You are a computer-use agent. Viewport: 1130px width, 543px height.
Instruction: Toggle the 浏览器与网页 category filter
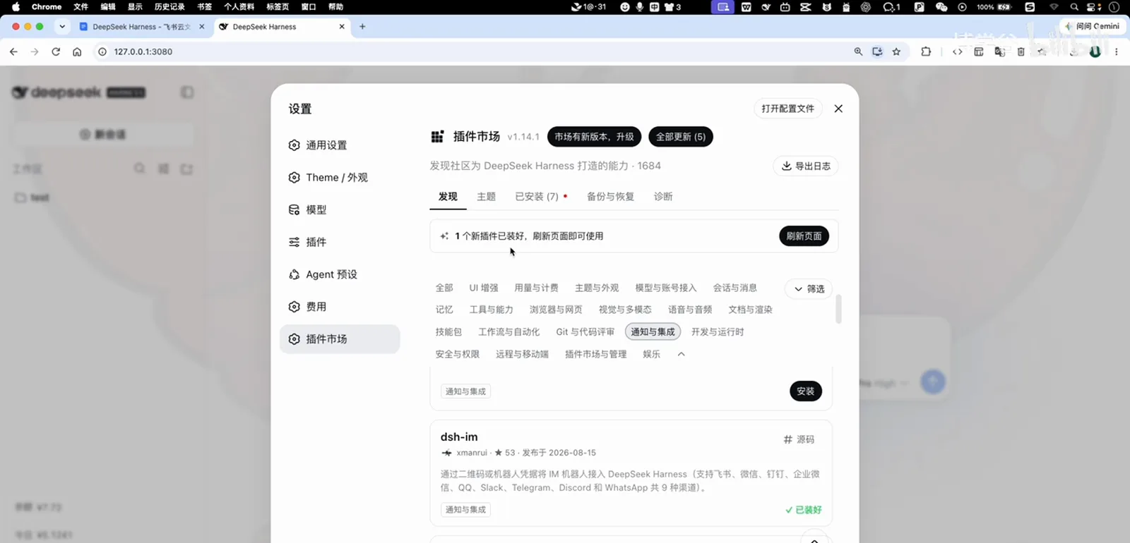[x=556, y=310]
